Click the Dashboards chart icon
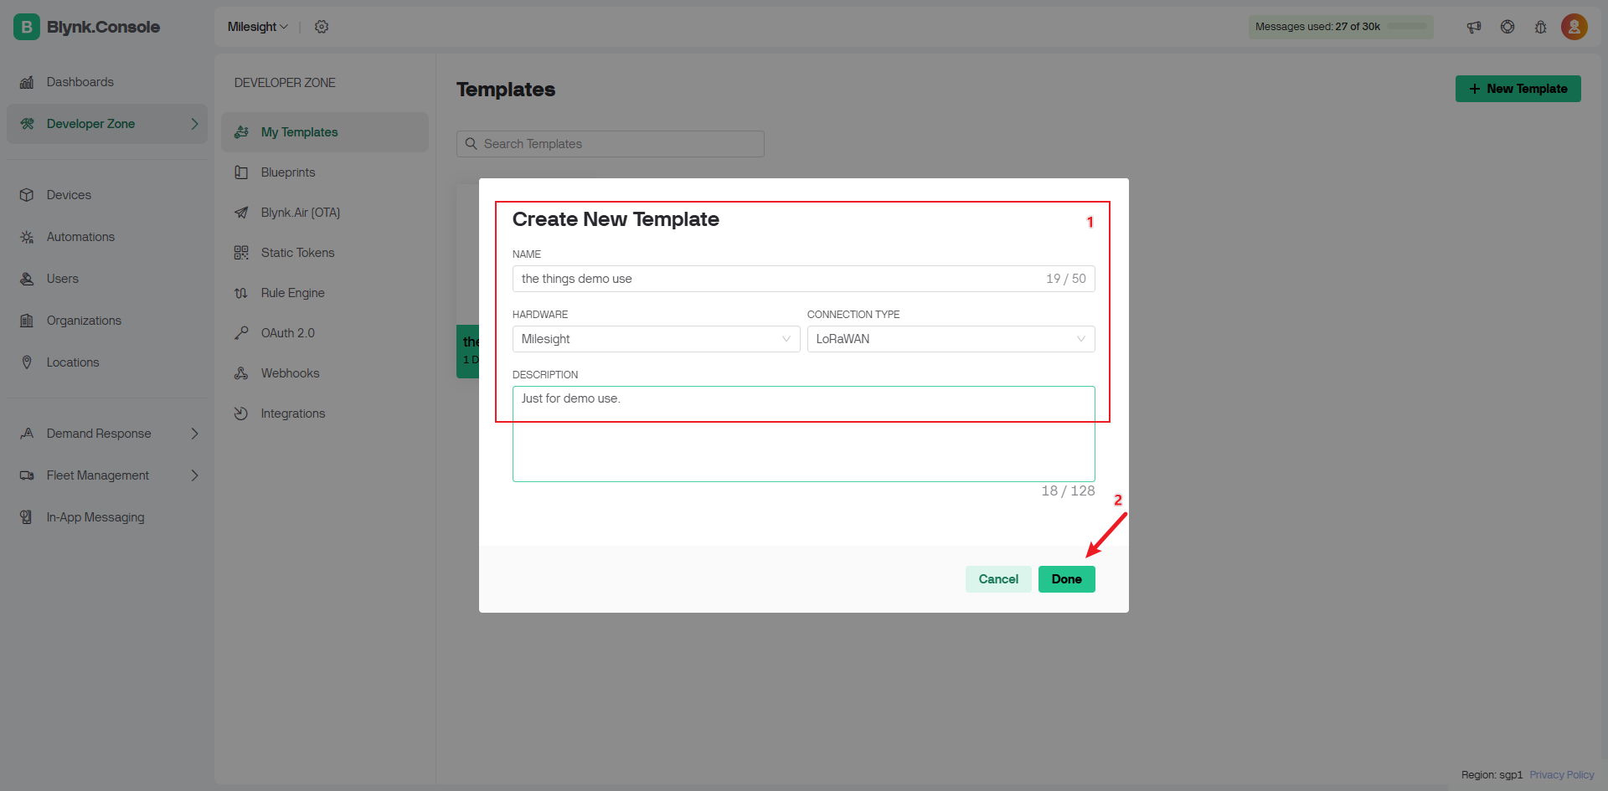This screenshot has width=1608, height=791. tap(27, 82)
